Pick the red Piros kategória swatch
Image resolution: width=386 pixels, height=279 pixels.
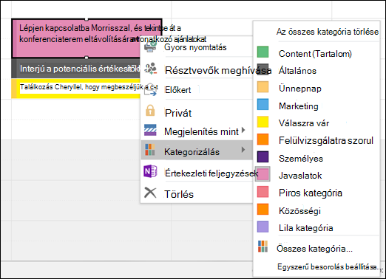263,192
